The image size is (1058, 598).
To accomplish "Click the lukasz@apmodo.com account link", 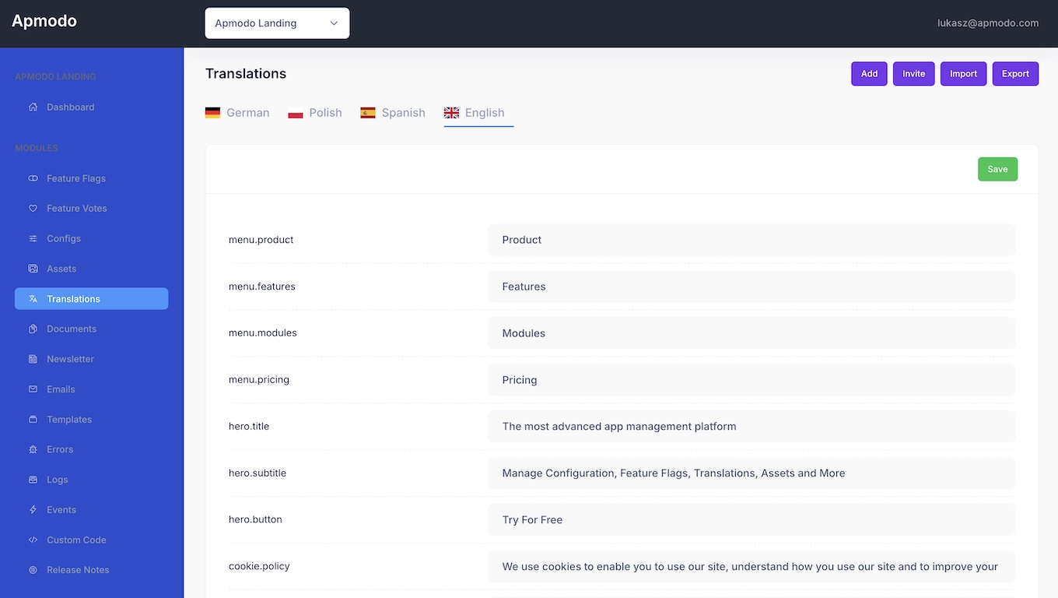I will point(988,23).
